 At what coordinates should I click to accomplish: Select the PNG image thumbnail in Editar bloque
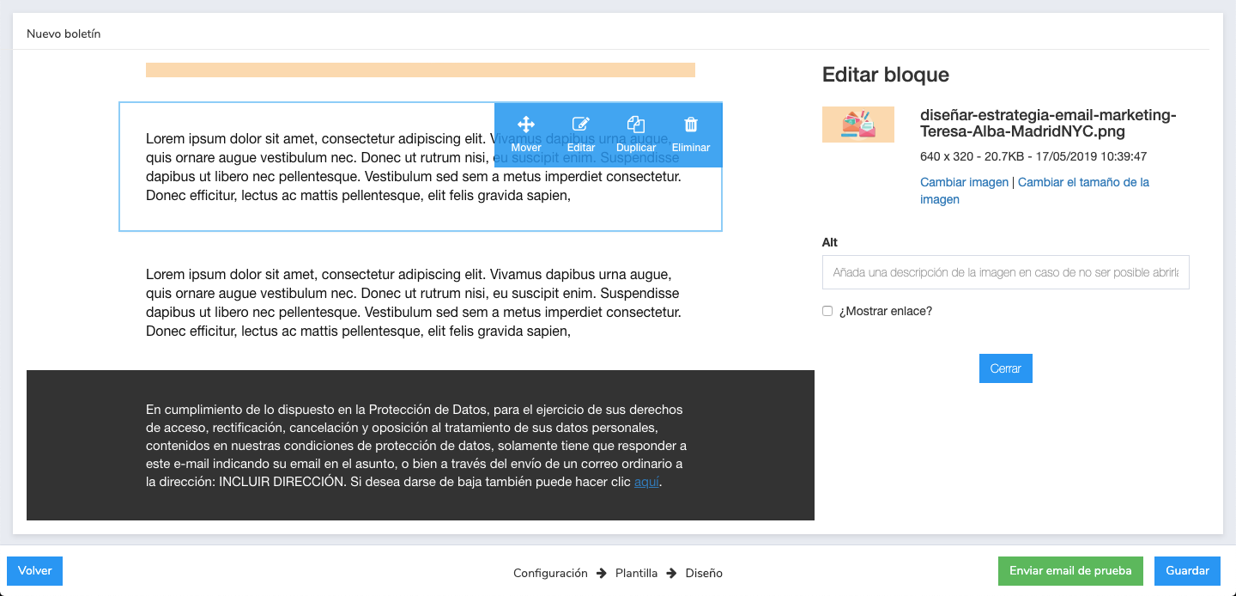(x=857, y=124)
